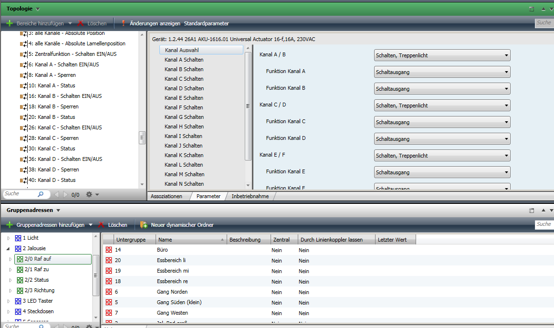This screenshot has height=328, width=554.
Task: Click the exclamation Änderungen anzeigen icon
Action: click(x=123, y=23)
